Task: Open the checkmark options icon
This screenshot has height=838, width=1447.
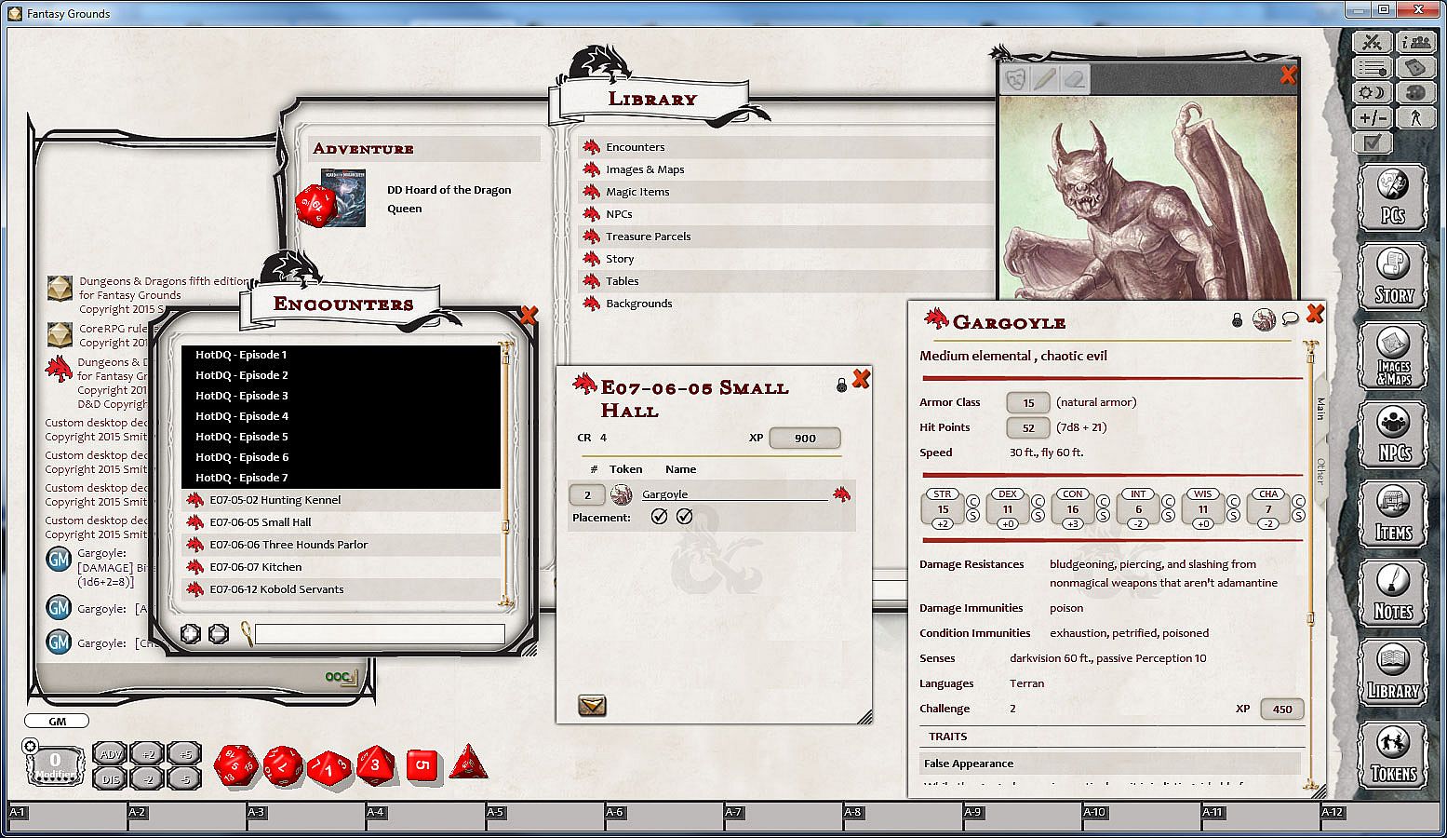Action: (x=1372, y=143)
